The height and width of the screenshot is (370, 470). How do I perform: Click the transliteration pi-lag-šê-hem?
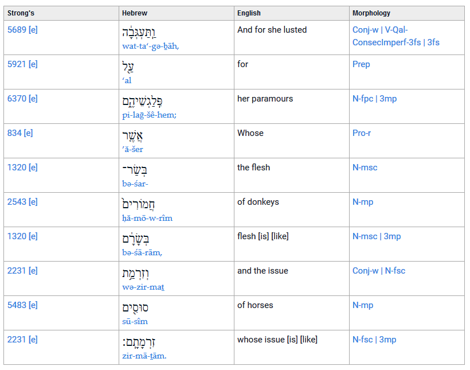pyautogui.click(x=149, y=115)
